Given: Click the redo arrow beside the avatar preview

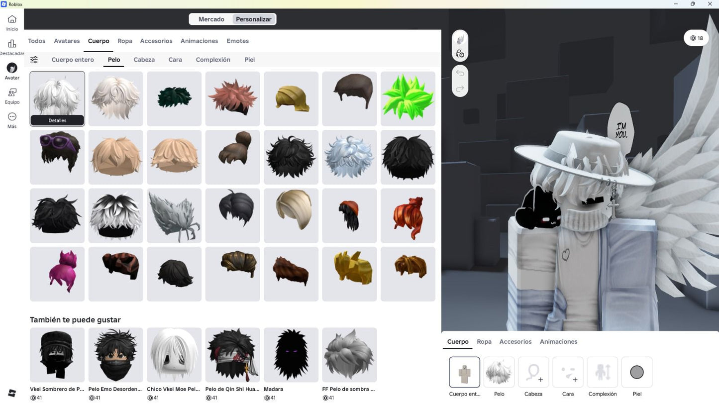Looking at the screenshot, I should (x=460, y=89).
